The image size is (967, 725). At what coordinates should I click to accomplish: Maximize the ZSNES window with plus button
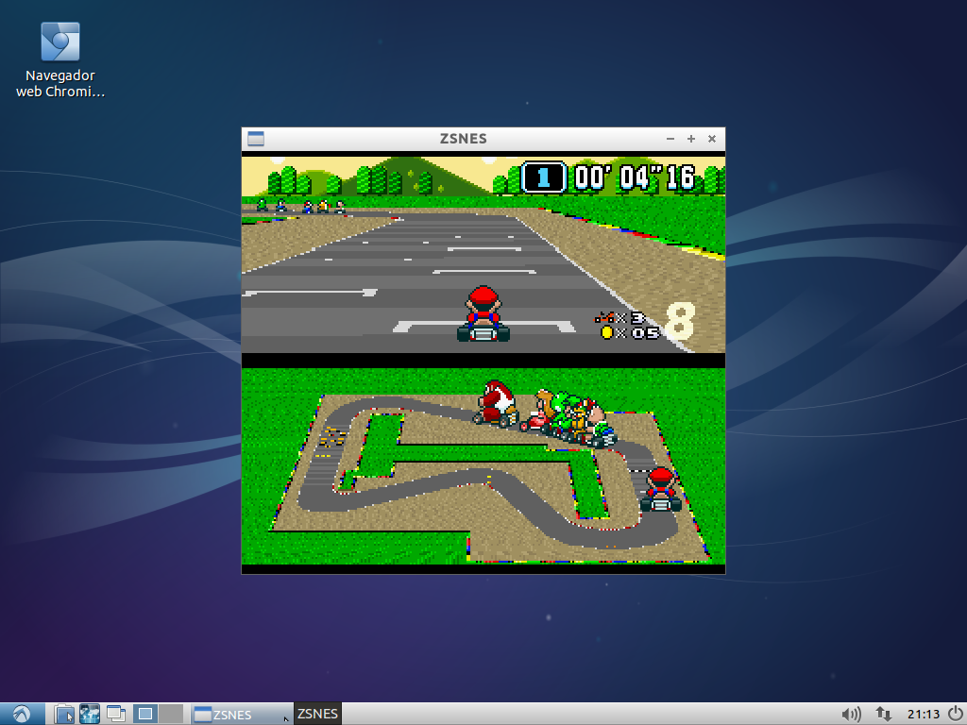click(x=691, y=139)
